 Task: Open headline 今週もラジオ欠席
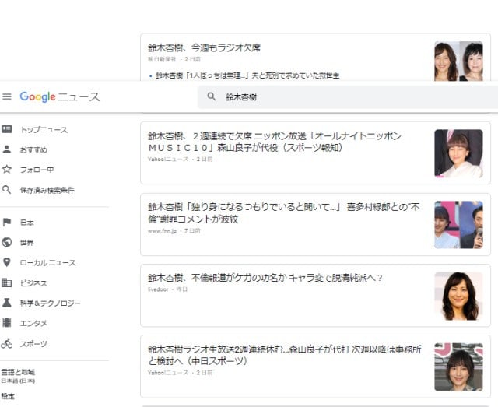pos(204,48)
